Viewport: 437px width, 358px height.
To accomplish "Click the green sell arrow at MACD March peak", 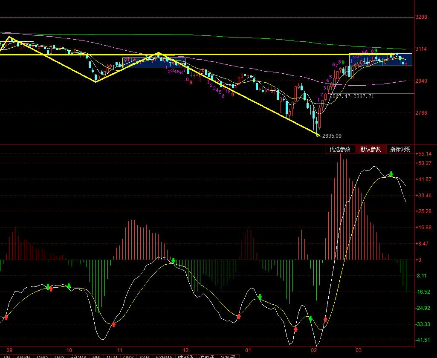I will point(391,174).
